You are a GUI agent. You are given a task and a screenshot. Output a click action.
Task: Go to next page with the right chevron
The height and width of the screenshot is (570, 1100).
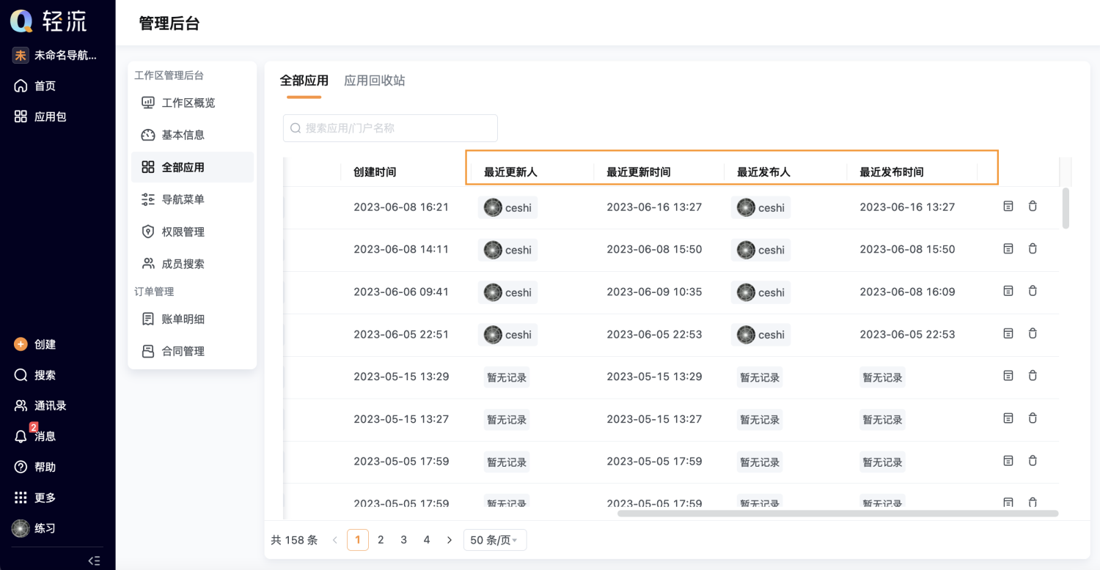click(450, 541)
